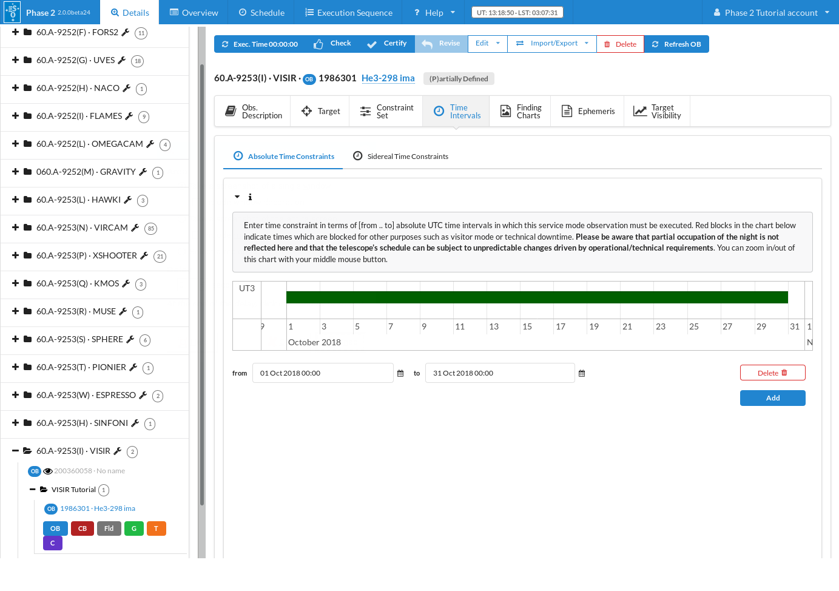Open the Execution Sequence menu item

[348, 13]
